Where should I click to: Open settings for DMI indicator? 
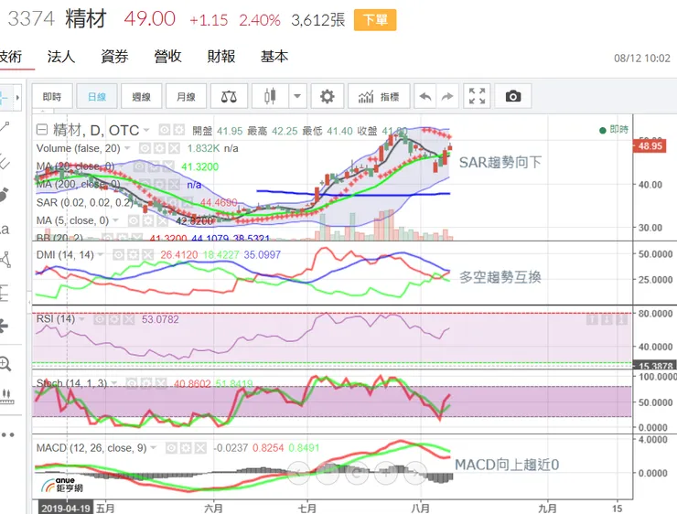click(133, 254)
